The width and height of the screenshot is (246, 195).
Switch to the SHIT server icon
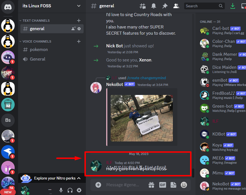pos(8,73)
